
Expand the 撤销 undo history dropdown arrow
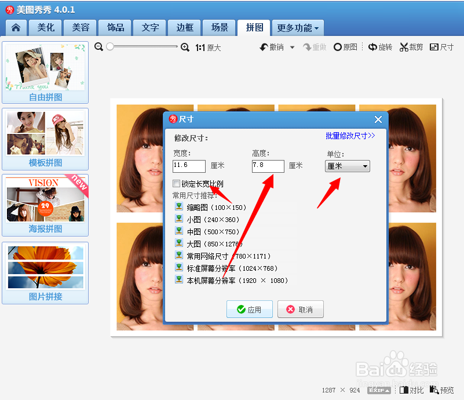coord(293,47)
